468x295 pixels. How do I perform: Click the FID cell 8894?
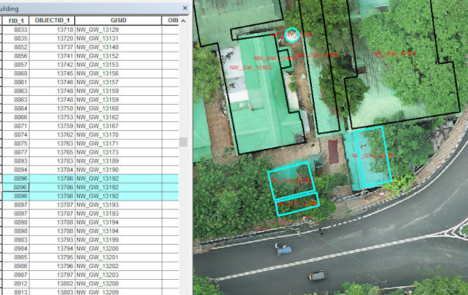16,170
